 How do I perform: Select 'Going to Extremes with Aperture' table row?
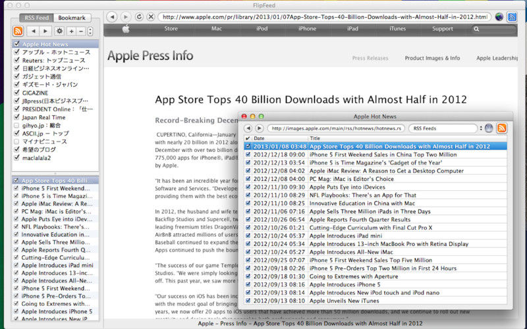pyautogui.click(x=375, y=276)
